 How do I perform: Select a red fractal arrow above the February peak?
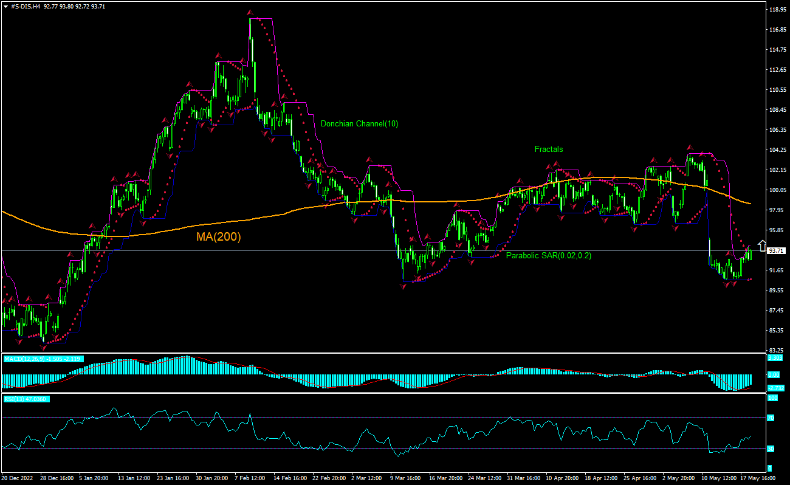(249, 11)
